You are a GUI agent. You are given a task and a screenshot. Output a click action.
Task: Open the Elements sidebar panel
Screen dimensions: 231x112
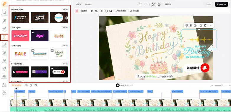4,77
